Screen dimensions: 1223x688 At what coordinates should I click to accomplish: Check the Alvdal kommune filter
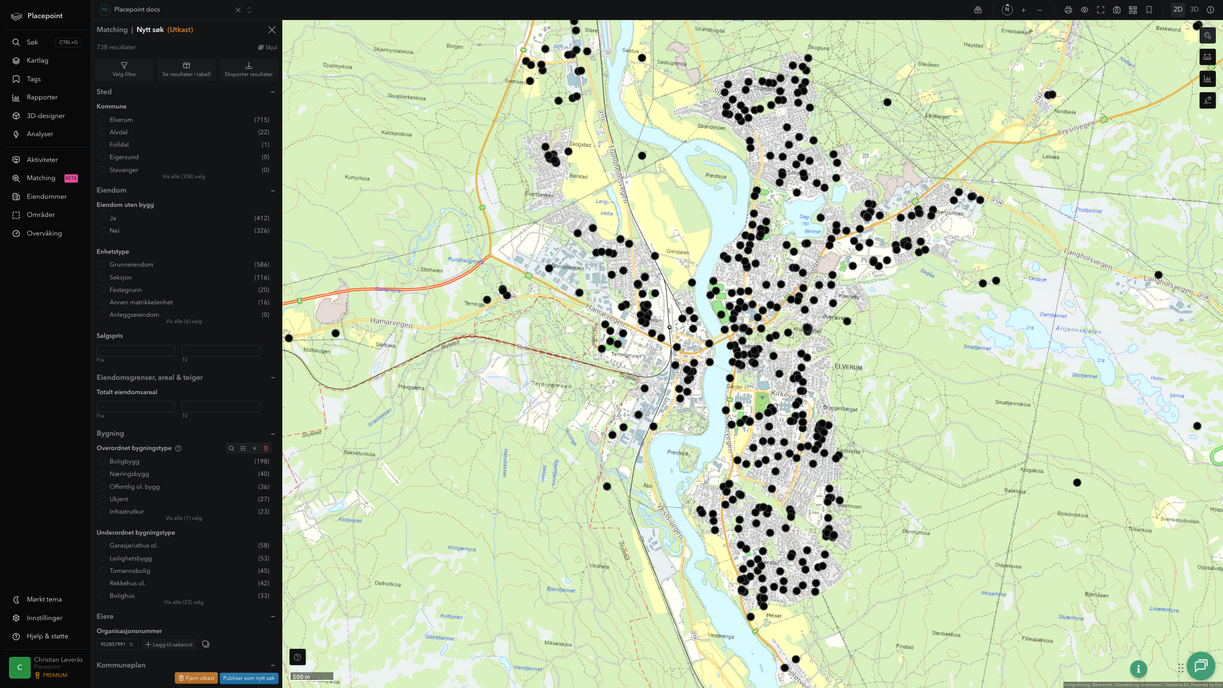pos(102,132)
